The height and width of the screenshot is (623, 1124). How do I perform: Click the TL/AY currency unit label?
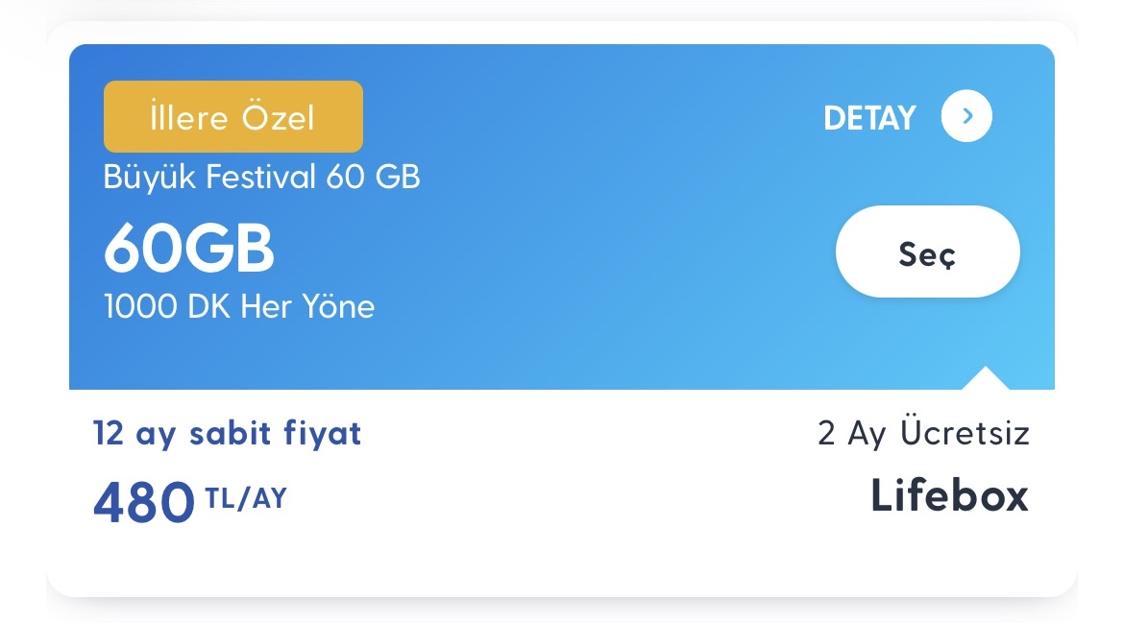tap(246, 498)
